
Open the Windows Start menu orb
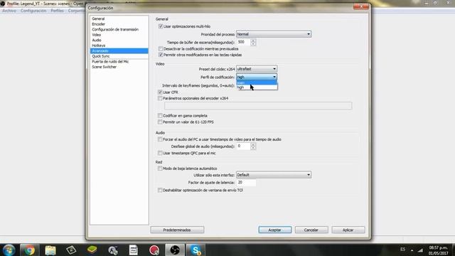coord(9,250)
